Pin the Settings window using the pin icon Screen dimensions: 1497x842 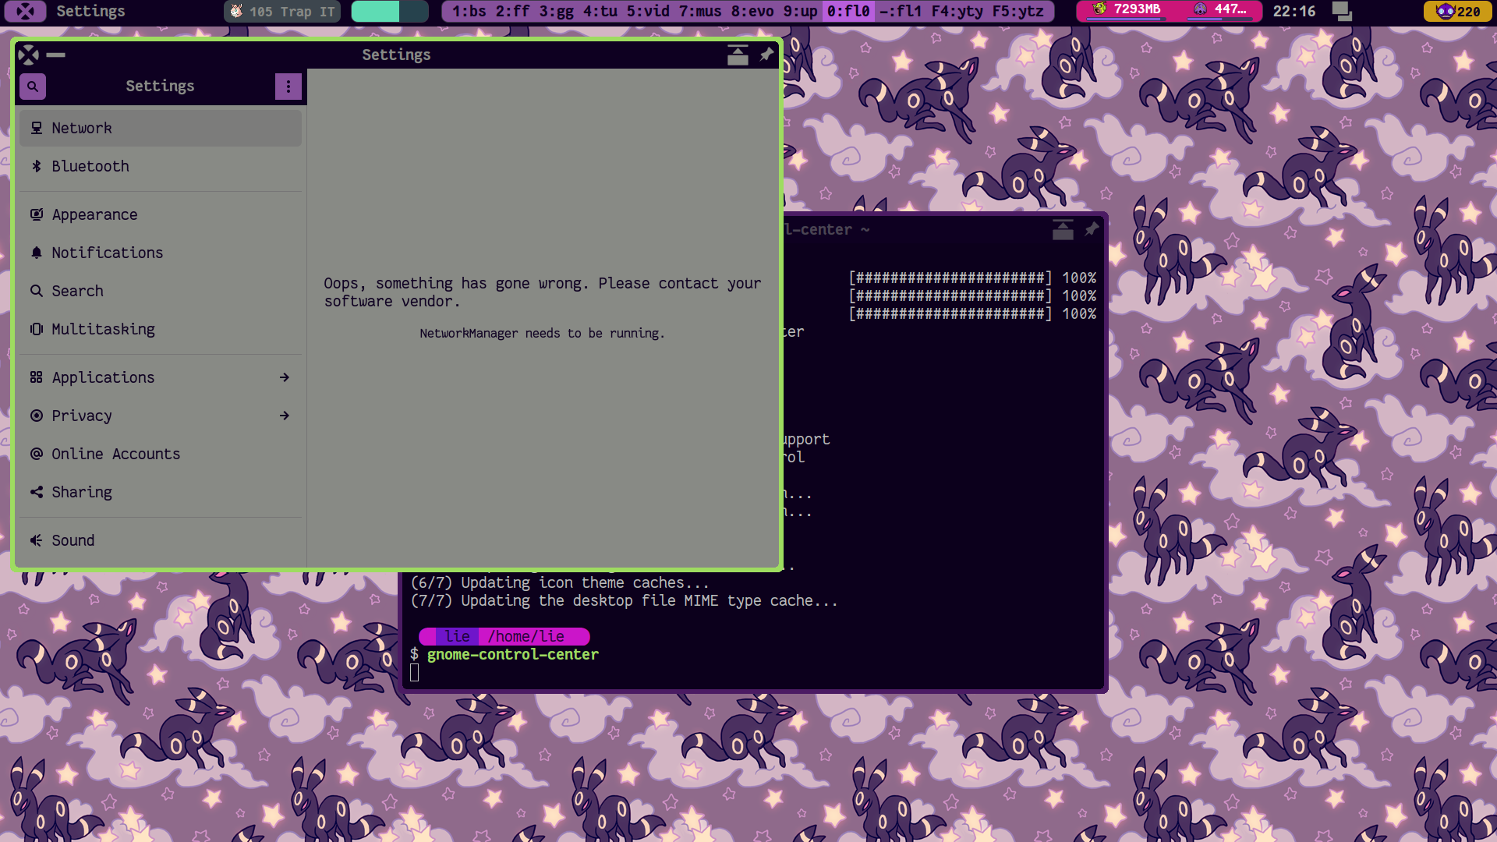pos(766,55)
